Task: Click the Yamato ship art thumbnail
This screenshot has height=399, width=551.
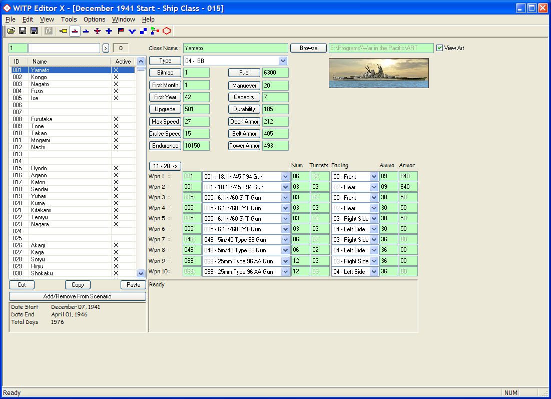Action: (379, 73)
